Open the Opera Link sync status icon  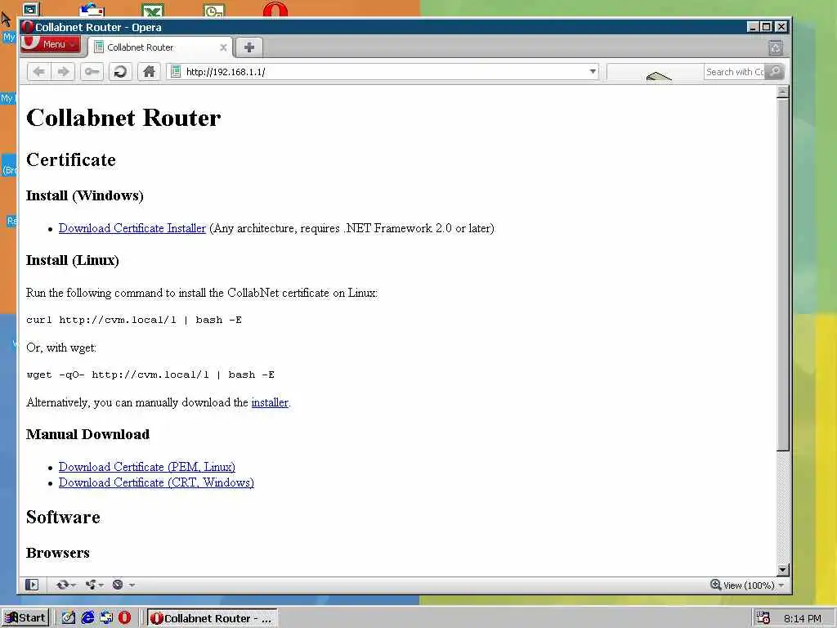[62, 585]
